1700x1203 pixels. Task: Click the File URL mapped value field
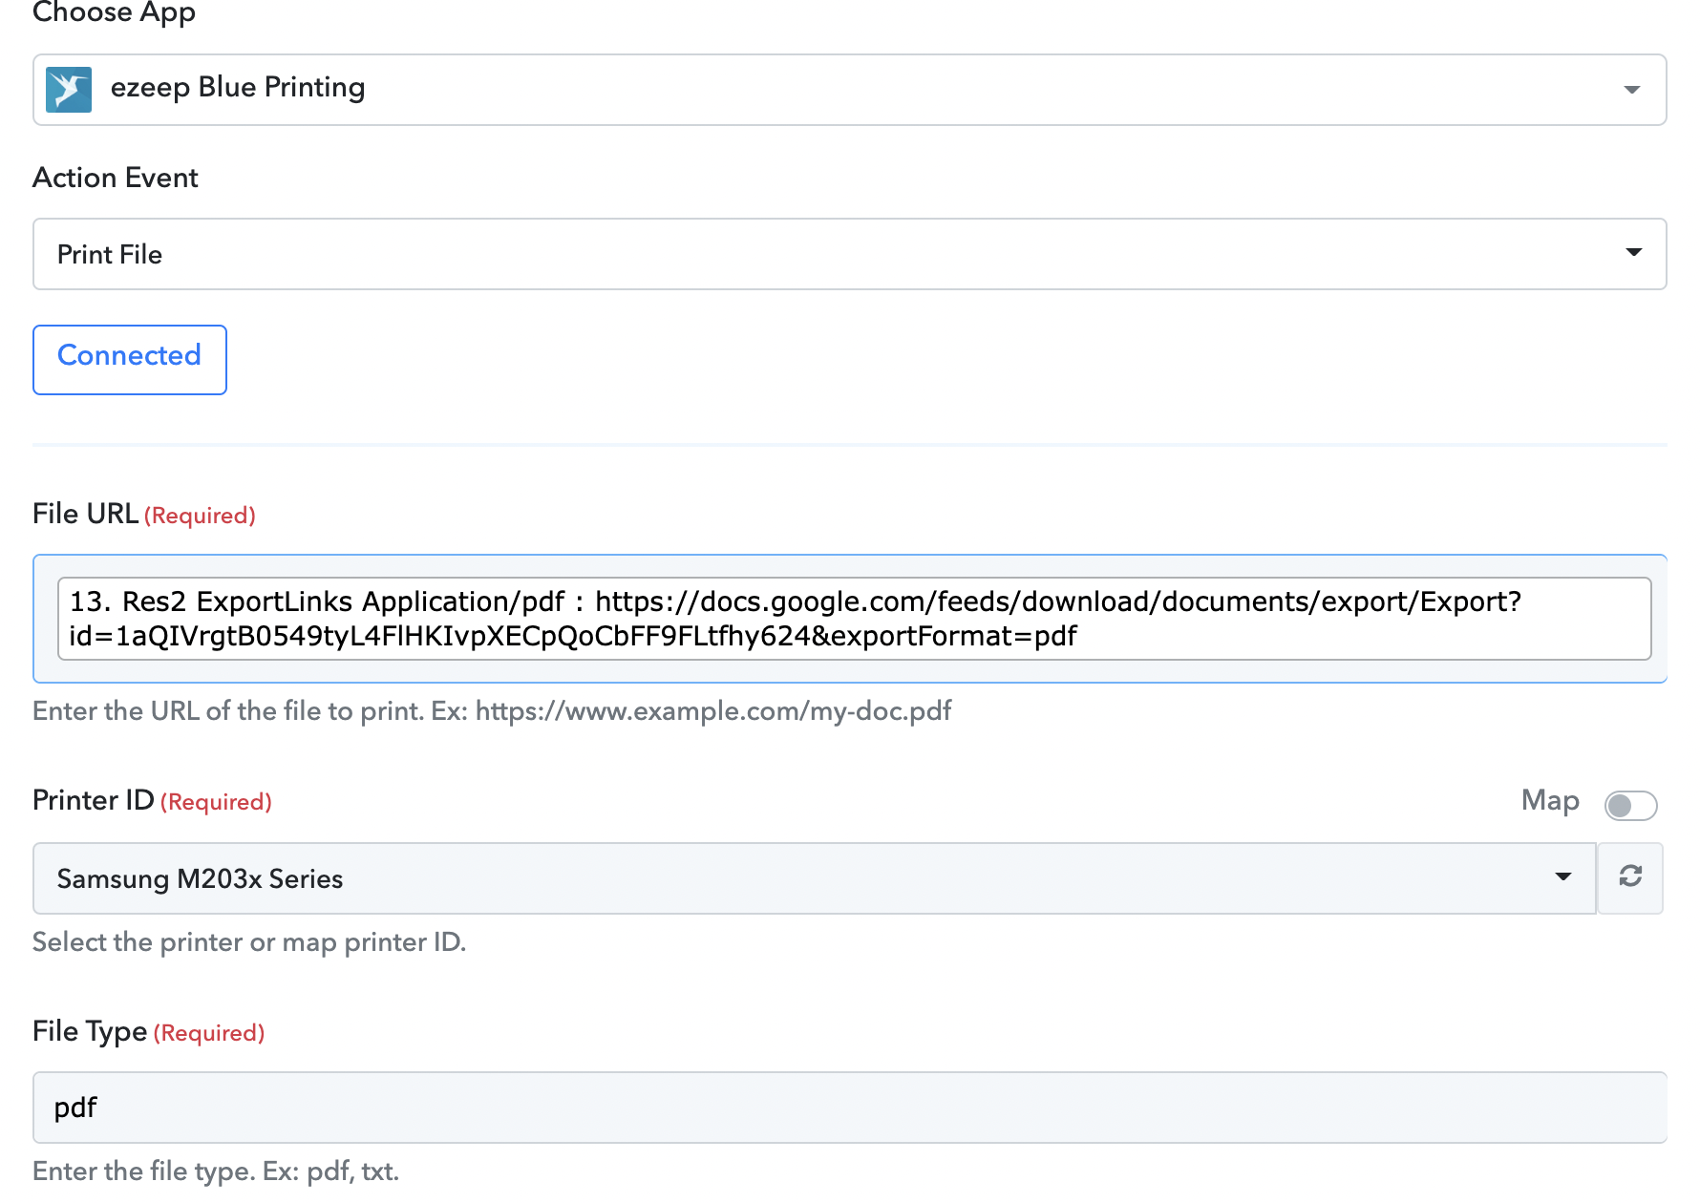855,619
